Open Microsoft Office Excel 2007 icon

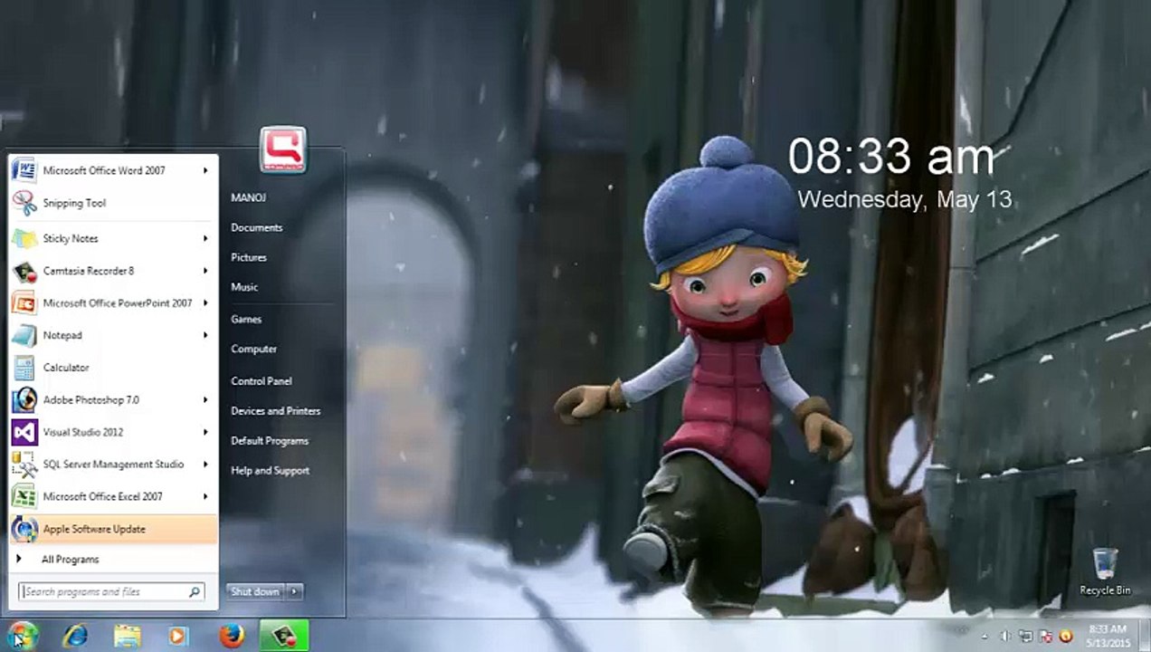24,496
